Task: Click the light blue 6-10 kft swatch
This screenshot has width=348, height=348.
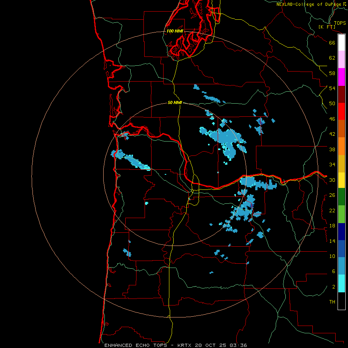Action: coord(341,266)
